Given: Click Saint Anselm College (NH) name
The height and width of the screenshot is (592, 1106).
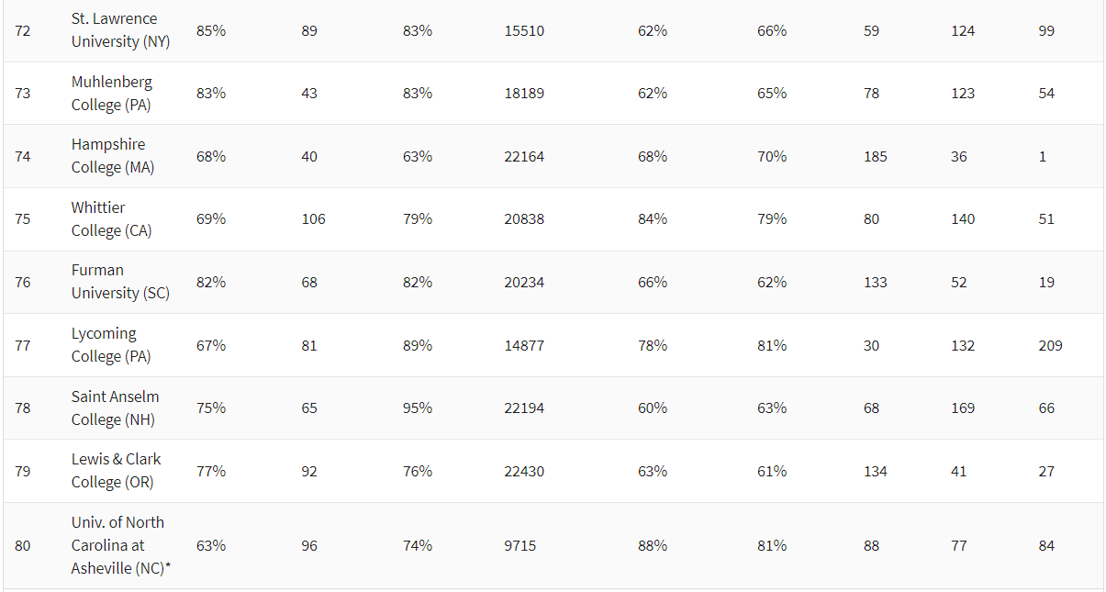Looking at the screenshot, I should [x=115, y=408].
